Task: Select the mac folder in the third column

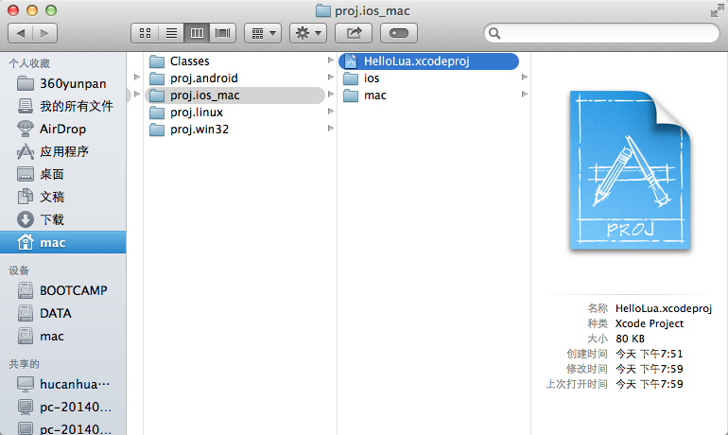Action: (x=428, y=96)
